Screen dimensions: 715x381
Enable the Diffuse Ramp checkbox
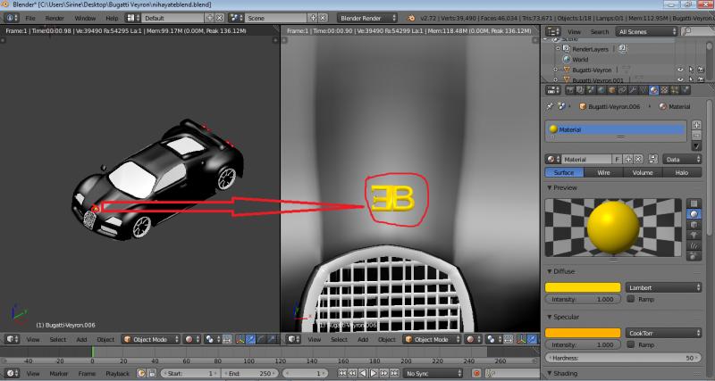click(631, 299)
